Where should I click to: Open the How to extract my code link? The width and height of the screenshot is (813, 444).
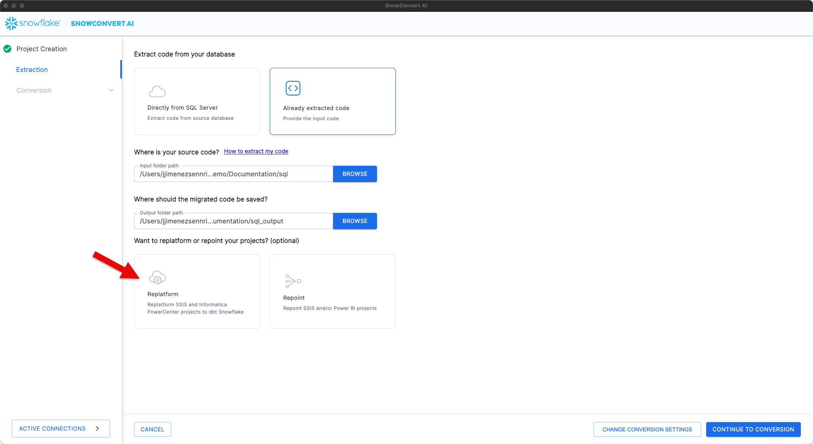(x=256, y=151)
